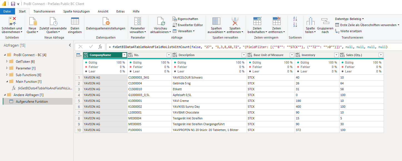
Task: Click the C1300004 cell
Action: click(x=149, y=83)
